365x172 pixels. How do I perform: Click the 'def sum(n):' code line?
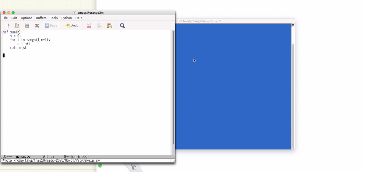coord(12,32)
